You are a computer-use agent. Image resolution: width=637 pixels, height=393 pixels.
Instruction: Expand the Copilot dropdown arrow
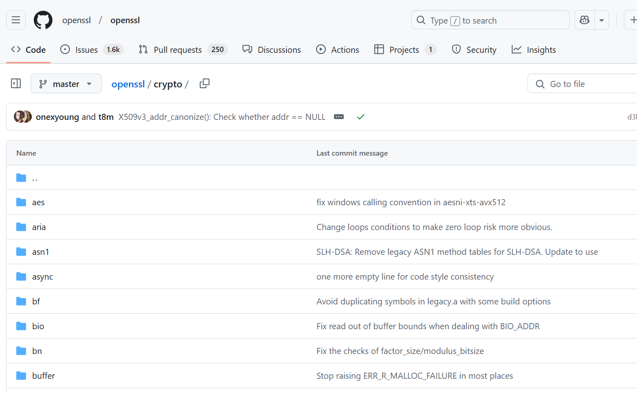(602, 20)
